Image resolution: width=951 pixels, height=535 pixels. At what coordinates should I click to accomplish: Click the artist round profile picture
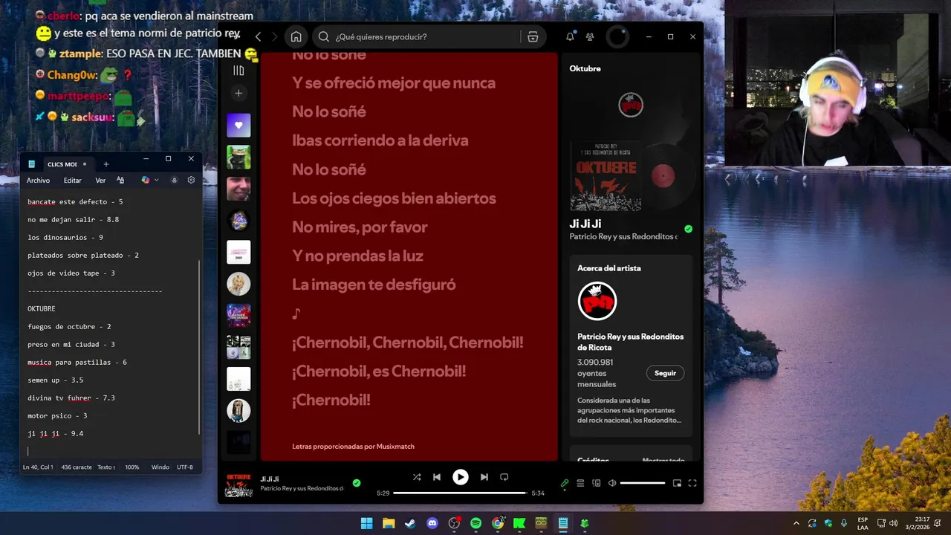[597, 301]
